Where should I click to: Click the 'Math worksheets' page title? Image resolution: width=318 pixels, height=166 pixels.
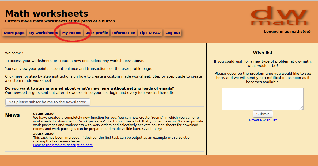47,14
